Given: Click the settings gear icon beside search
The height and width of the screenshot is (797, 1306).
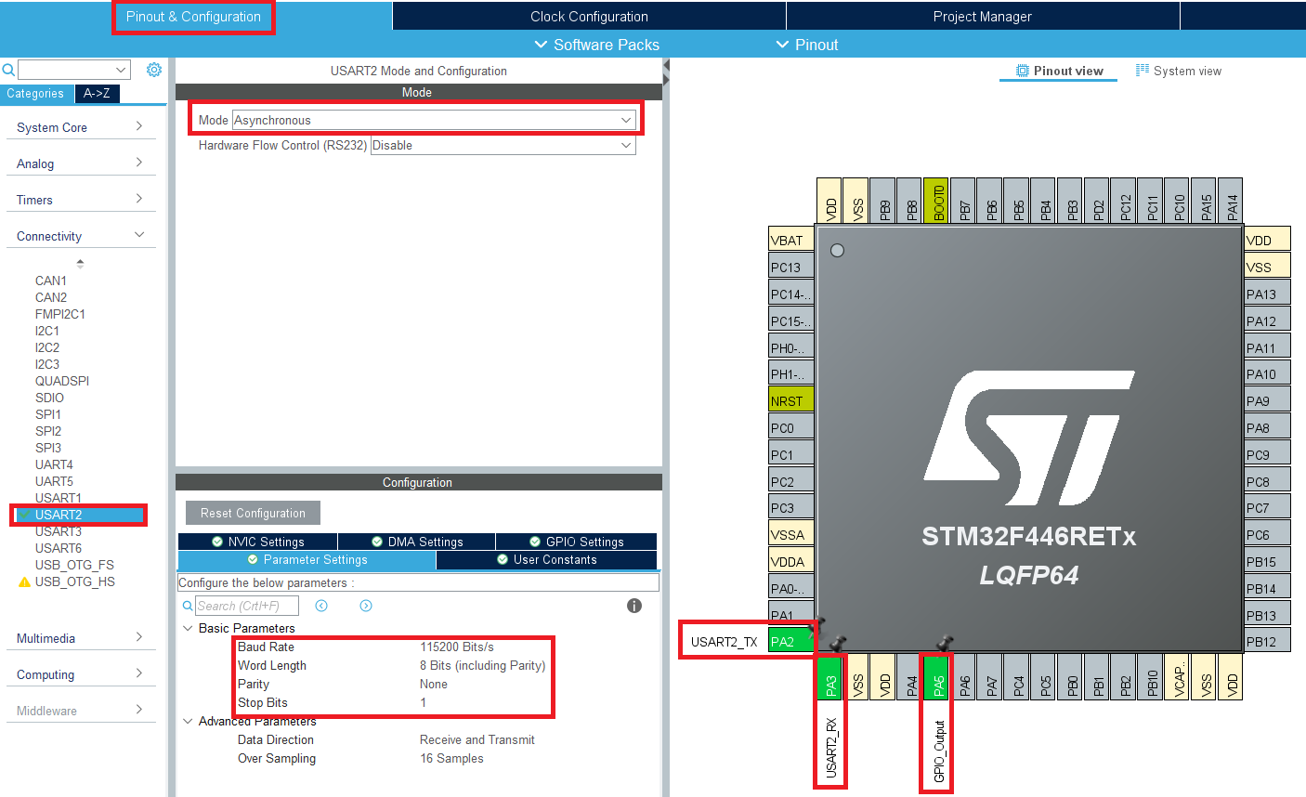Looking at the screenshot, I should (154, 70).
